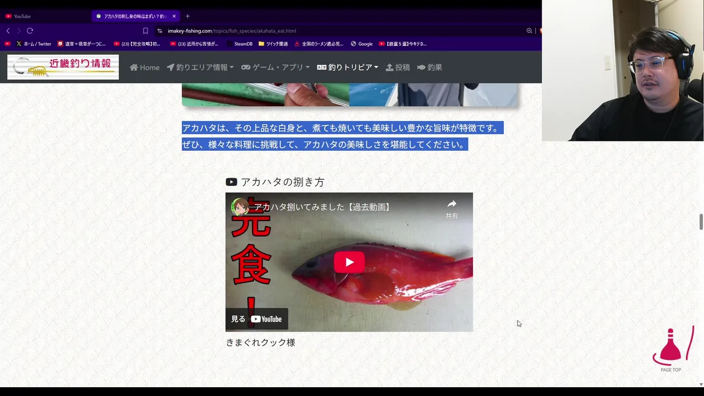This screenshot has width=704, height=396.
Task: Reload the current page
Action: coord(30,31)
